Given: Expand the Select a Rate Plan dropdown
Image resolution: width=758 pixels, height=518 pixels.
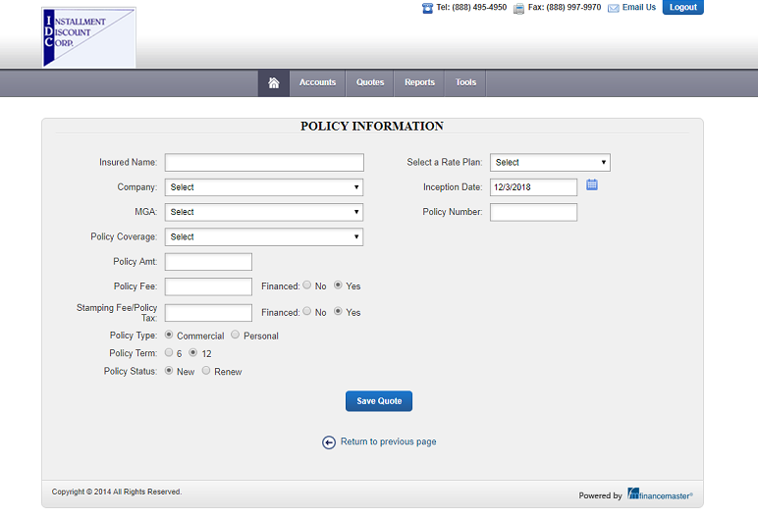Looking at the screenshot, I should pos(550,162).
